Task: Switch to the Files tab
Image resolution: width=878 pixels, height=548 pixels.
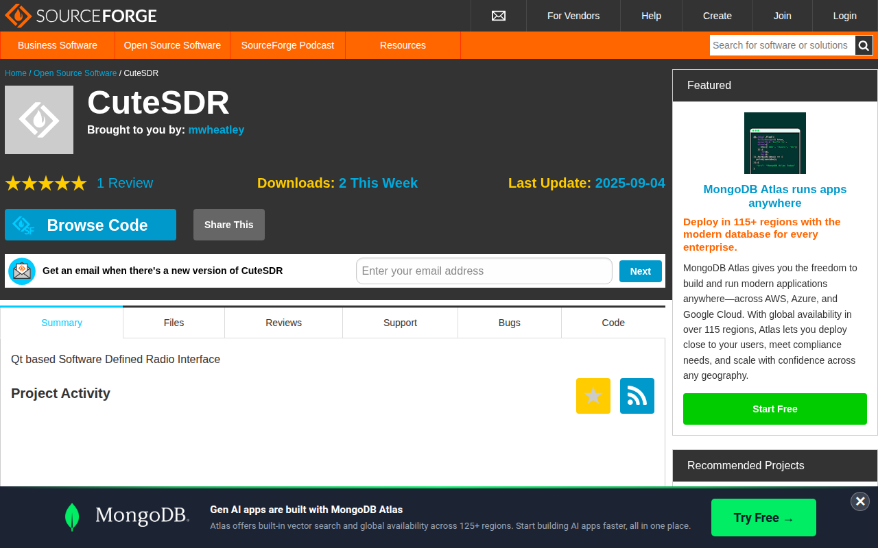Action: click(x=174, y=323)
